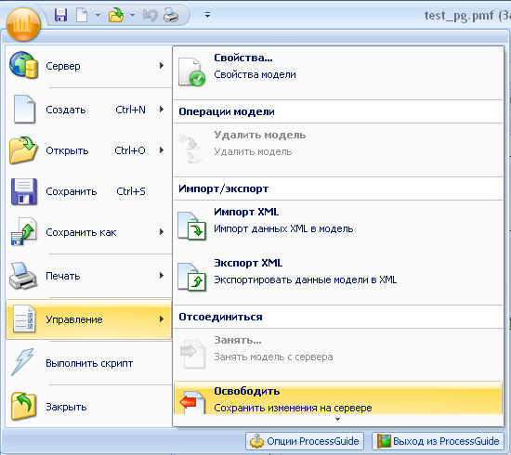
Task: Click the Занять модель с сервера text
Action: pos(273,357)
